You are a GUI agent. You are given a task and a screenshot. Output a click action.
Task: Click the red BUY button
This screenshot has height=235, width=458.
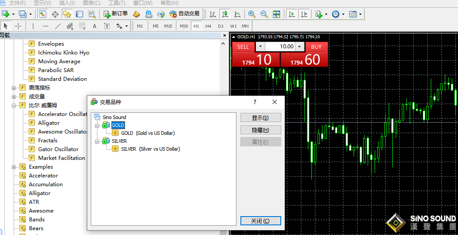(x=316, y=47)
